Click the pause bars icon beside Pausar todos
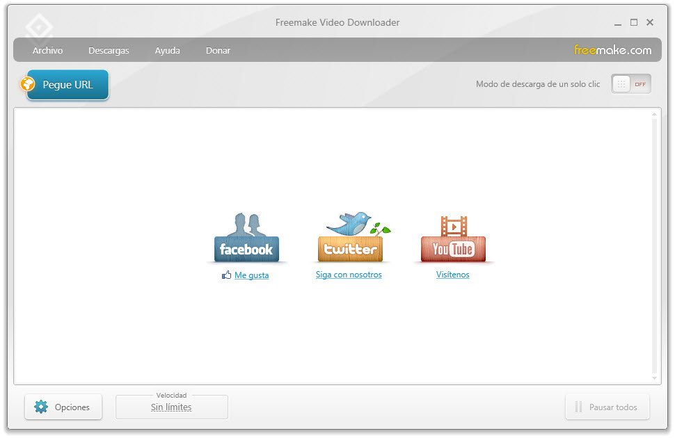 (578, 407)
